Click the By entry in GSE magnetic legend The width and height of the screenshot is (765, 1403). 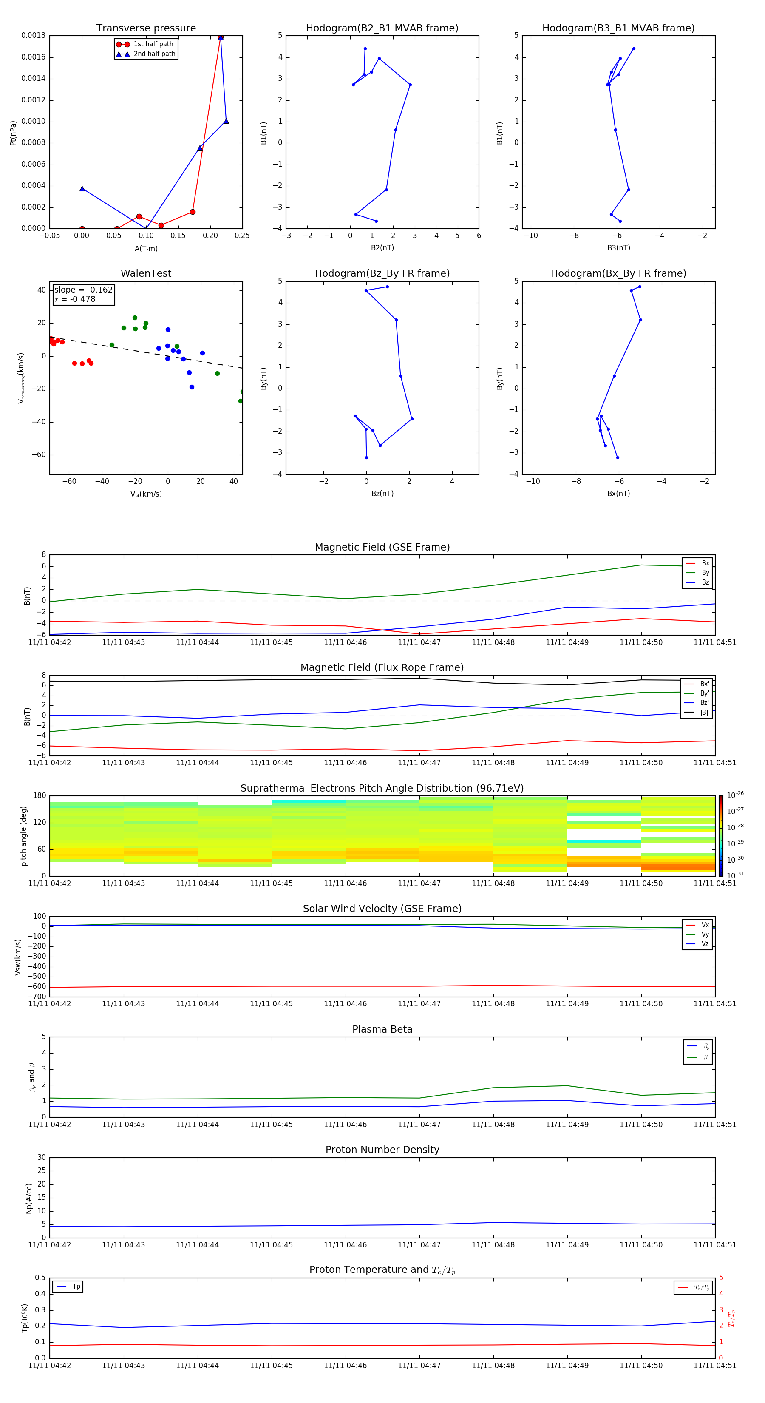pyautogui.click(x=697, y=573)
